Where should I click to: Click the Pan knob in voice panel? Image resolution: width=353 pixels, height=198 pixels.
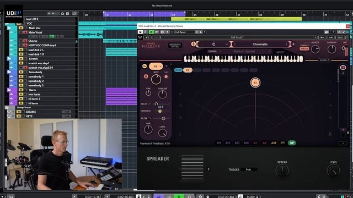(x=148, y=129)
